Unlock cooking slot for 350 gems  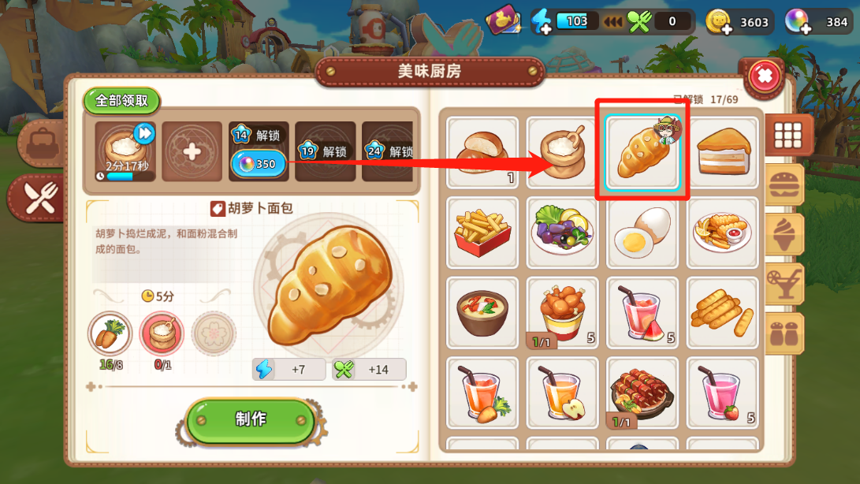pos(259,164)
